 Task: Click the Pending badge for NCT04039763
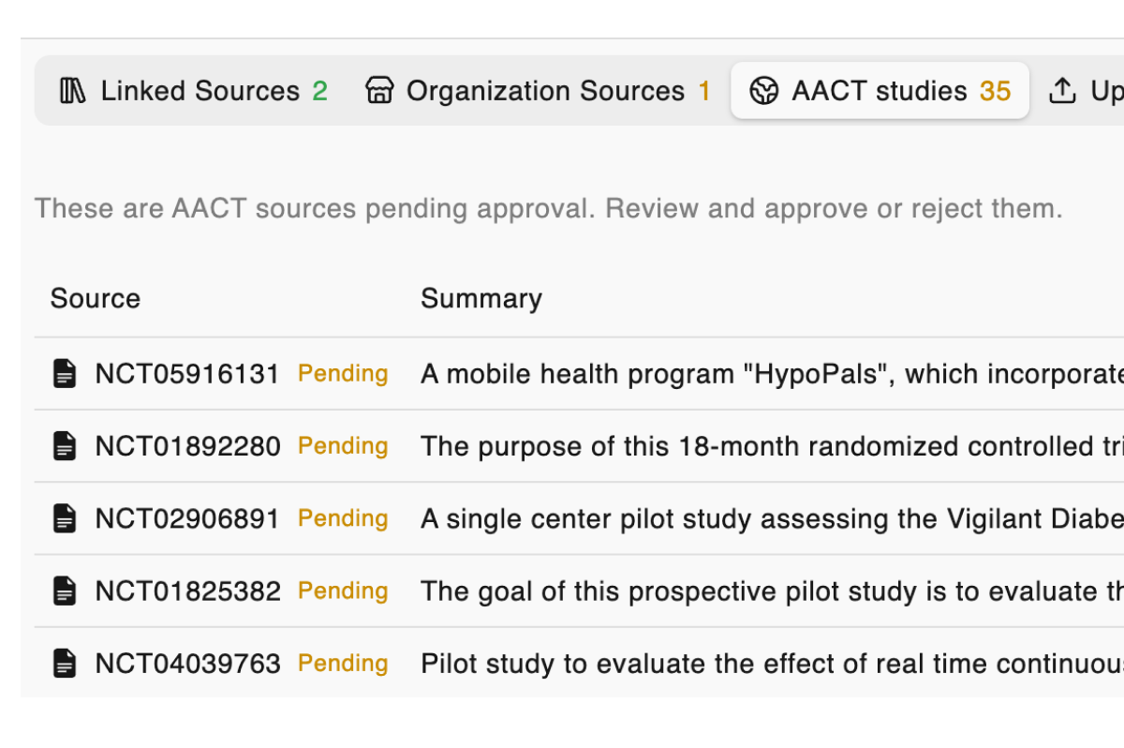343,663
